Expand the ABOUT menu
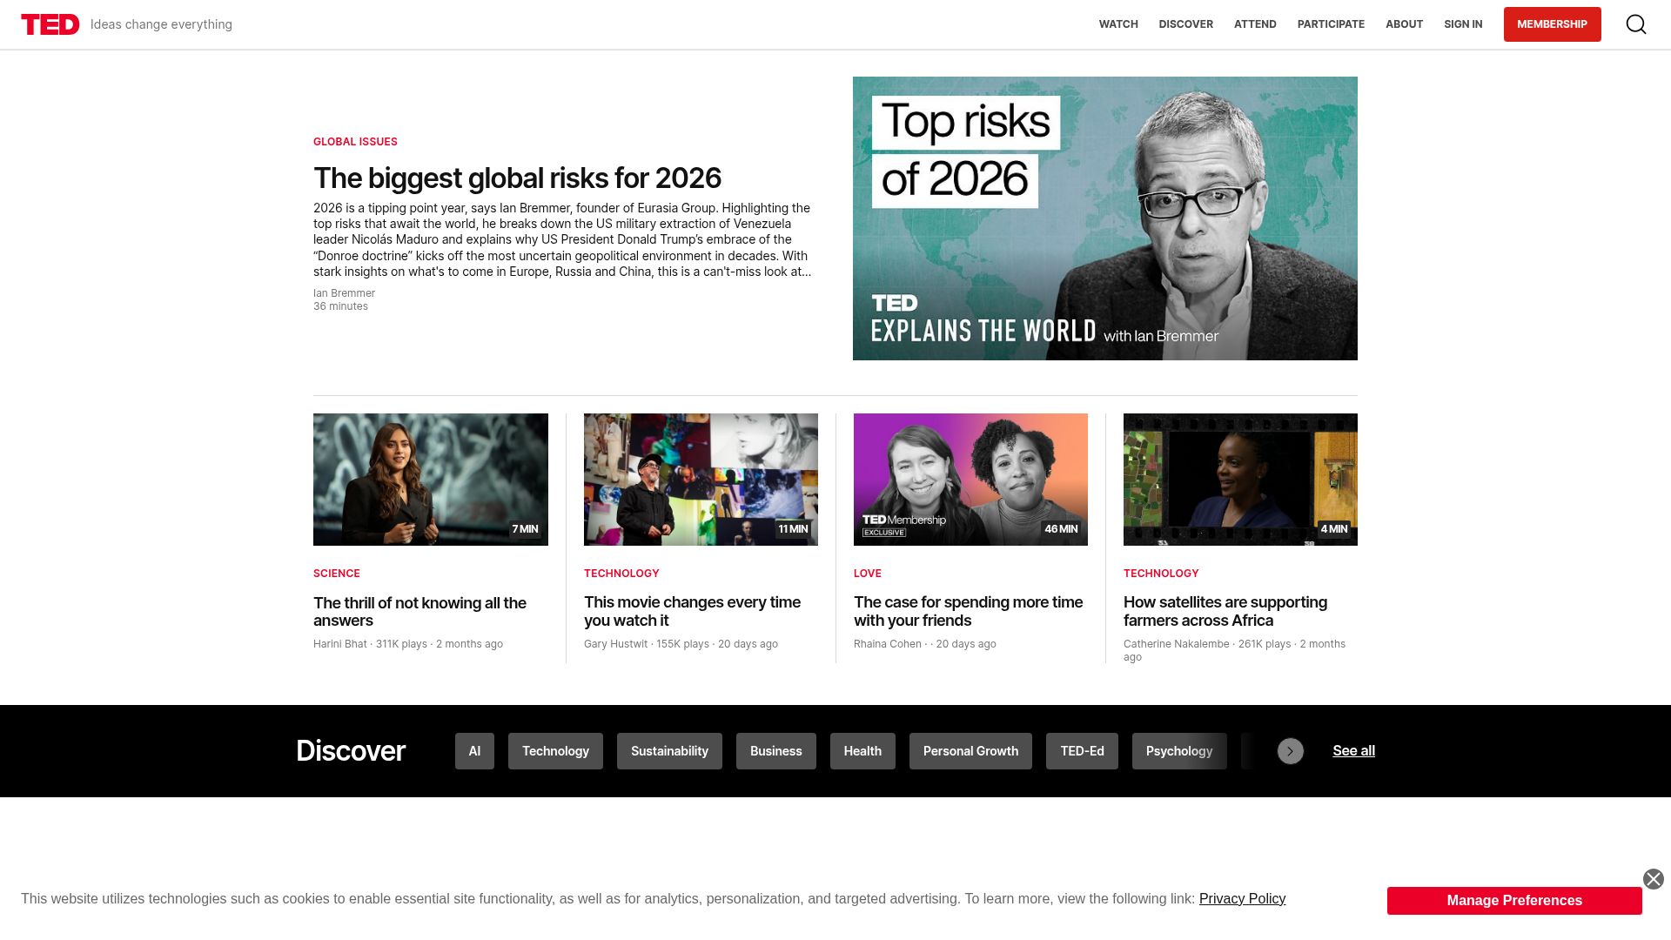 1404,24
